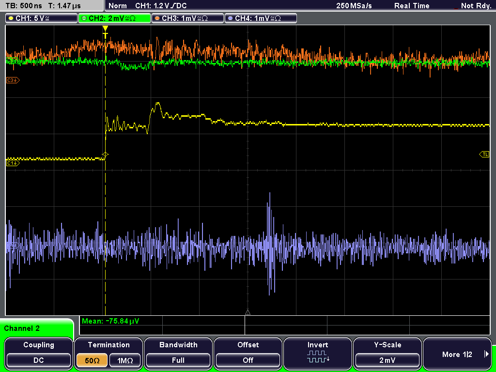
Task: Click the C1 ground level marker
Action: point(13,163)
